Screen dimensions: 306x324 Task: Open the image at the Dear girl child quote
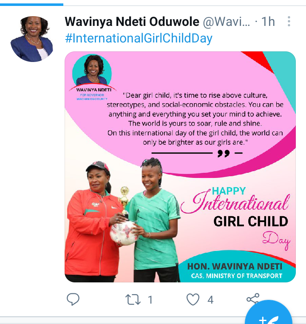tap(195, 119)
